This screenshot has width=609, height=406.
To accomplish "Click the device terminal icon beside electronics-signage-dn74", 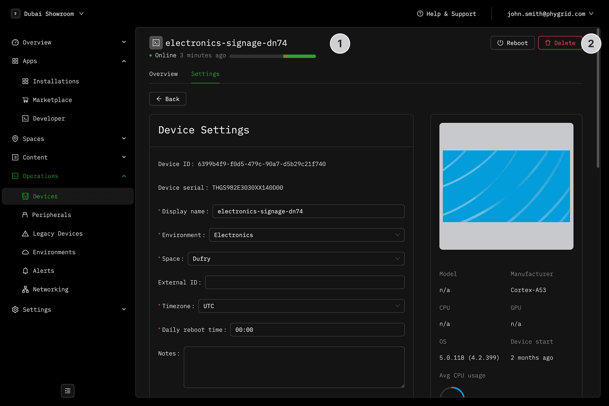I will pyautogui.click(x=156, y=43).
